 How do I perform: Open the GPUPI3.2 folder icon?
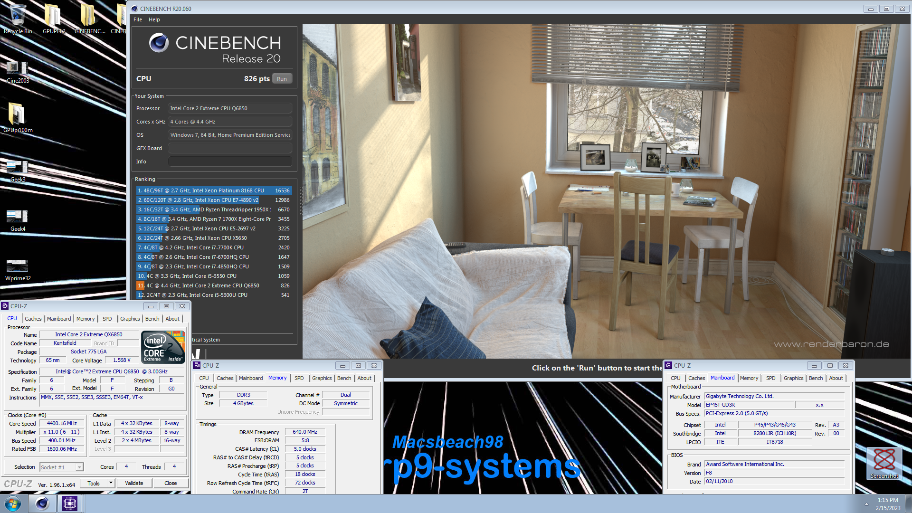[54, 19]
